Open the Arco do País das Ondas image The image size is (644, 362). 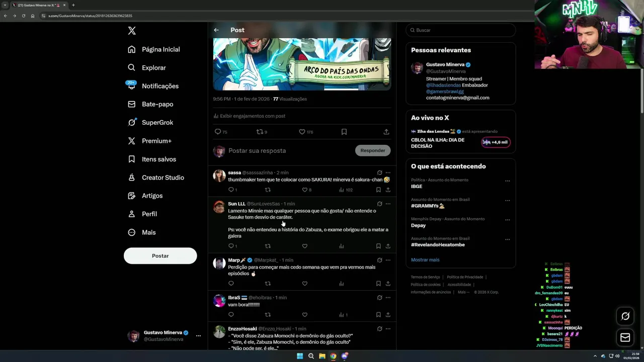[x=302, y=64]
